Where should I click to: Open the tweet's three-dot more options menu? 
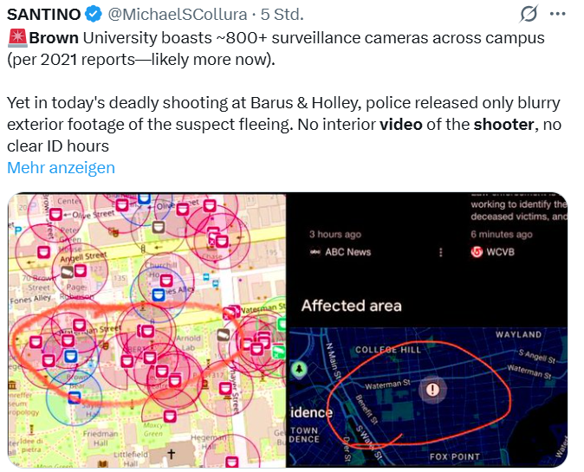(558, 14)
